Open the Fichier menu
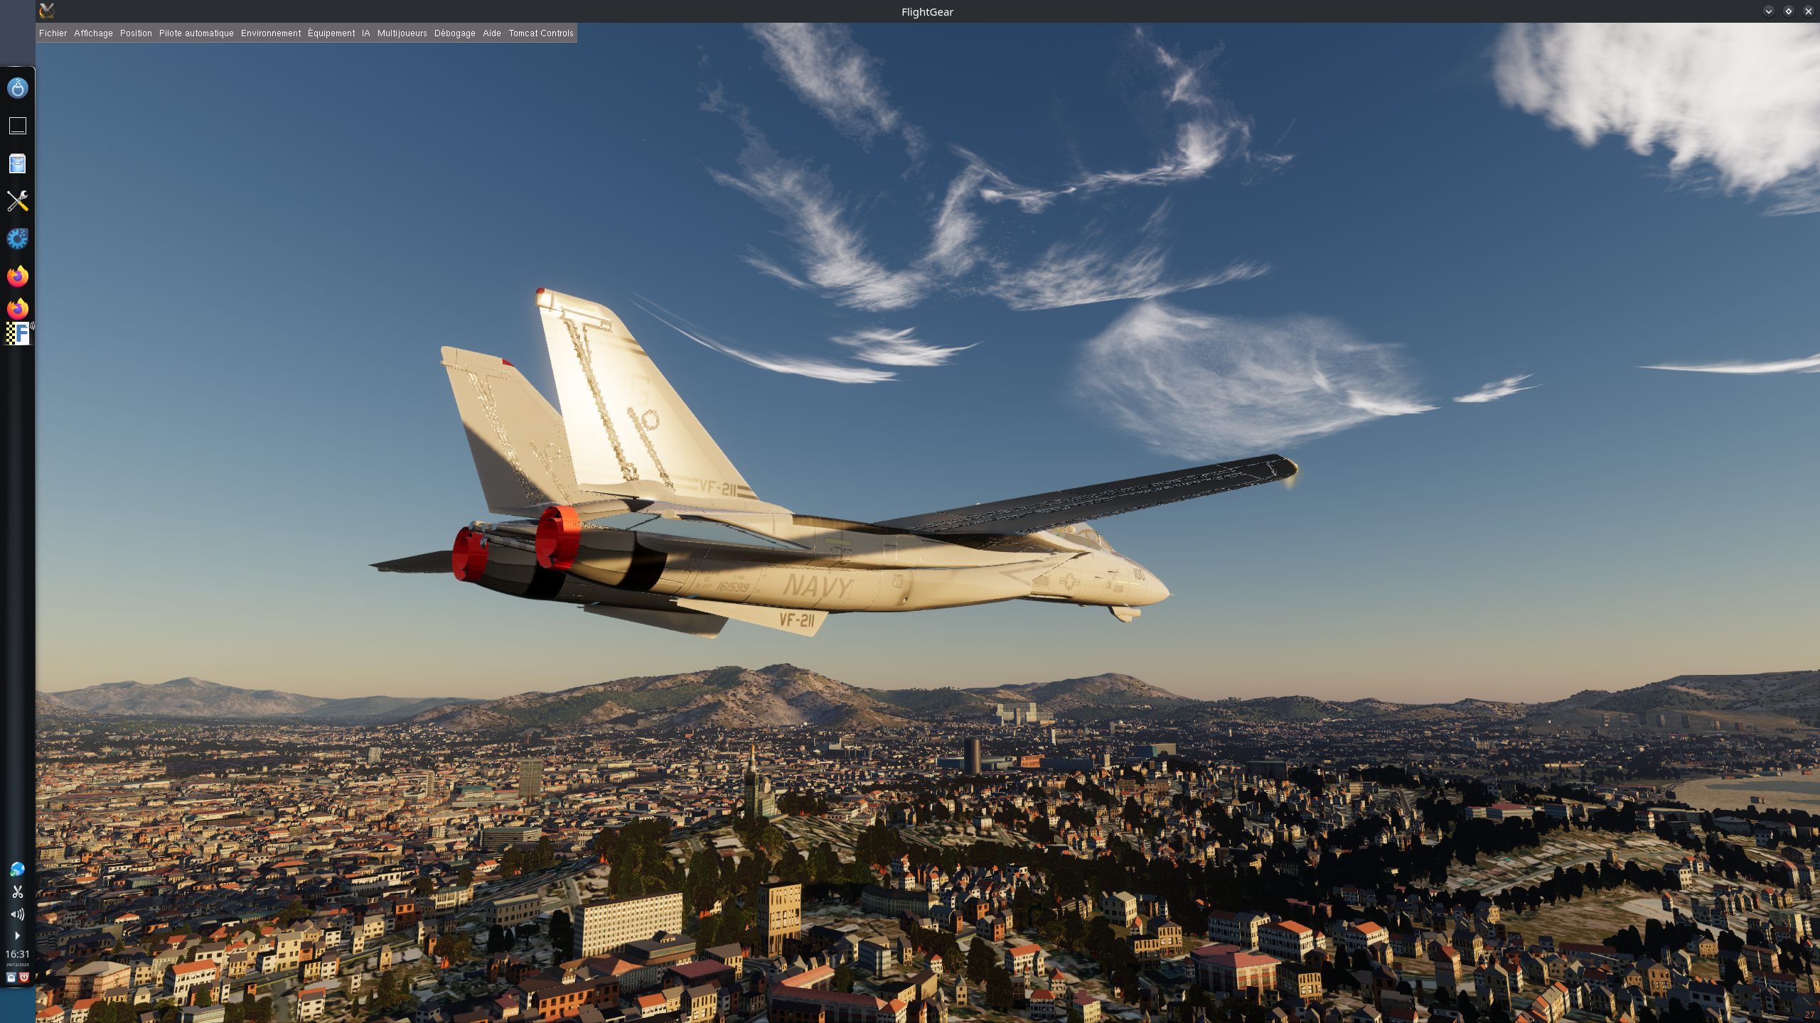Image resolution: width=1820 pixels, height=1023 pixels. tap(53, 33)
